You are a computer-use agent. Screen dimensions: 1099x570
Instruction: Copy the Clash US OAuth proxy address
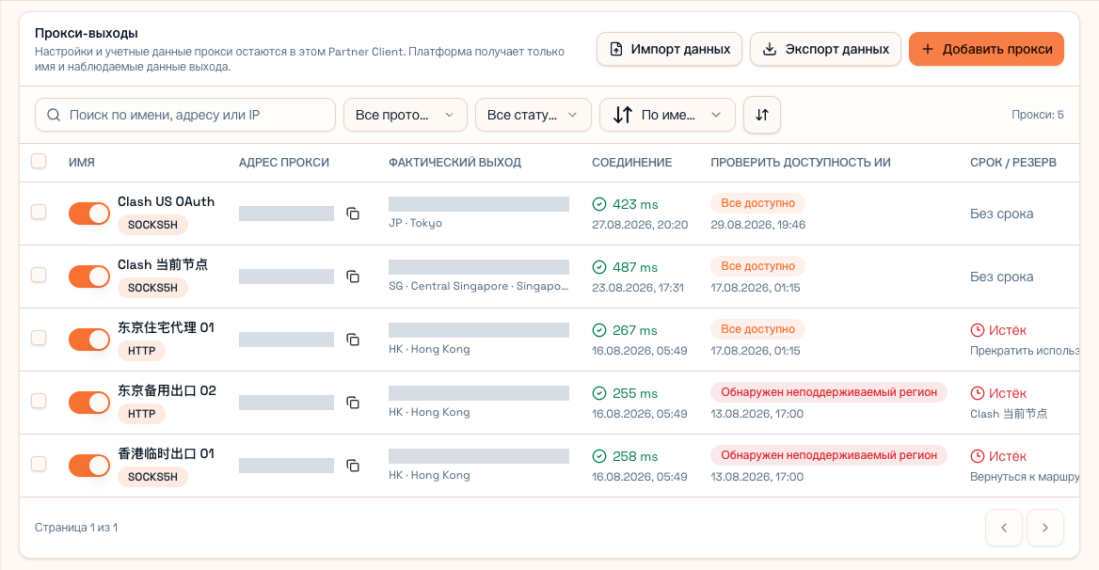[353, 214]
